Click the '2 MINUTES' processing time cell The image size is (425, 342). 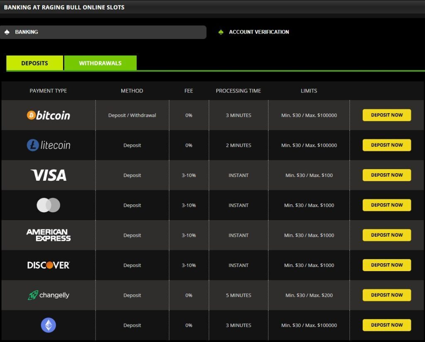click(239, 146)
